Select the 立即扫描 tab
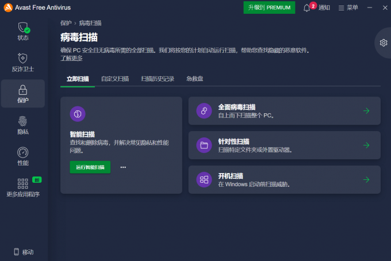Image resolution: width=391 pixels, height=261 pixels. pyautogui.click(x=78, y=79)
